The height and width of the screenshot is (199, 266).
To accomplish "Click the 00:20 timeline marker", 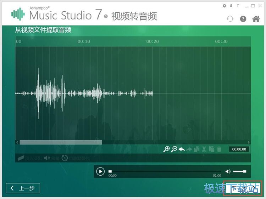I will tap(153, 41).
